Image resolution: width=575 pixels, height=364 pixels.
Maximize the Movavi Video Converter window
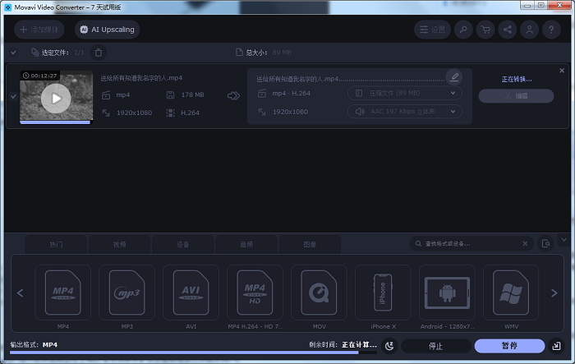(540, 6)
